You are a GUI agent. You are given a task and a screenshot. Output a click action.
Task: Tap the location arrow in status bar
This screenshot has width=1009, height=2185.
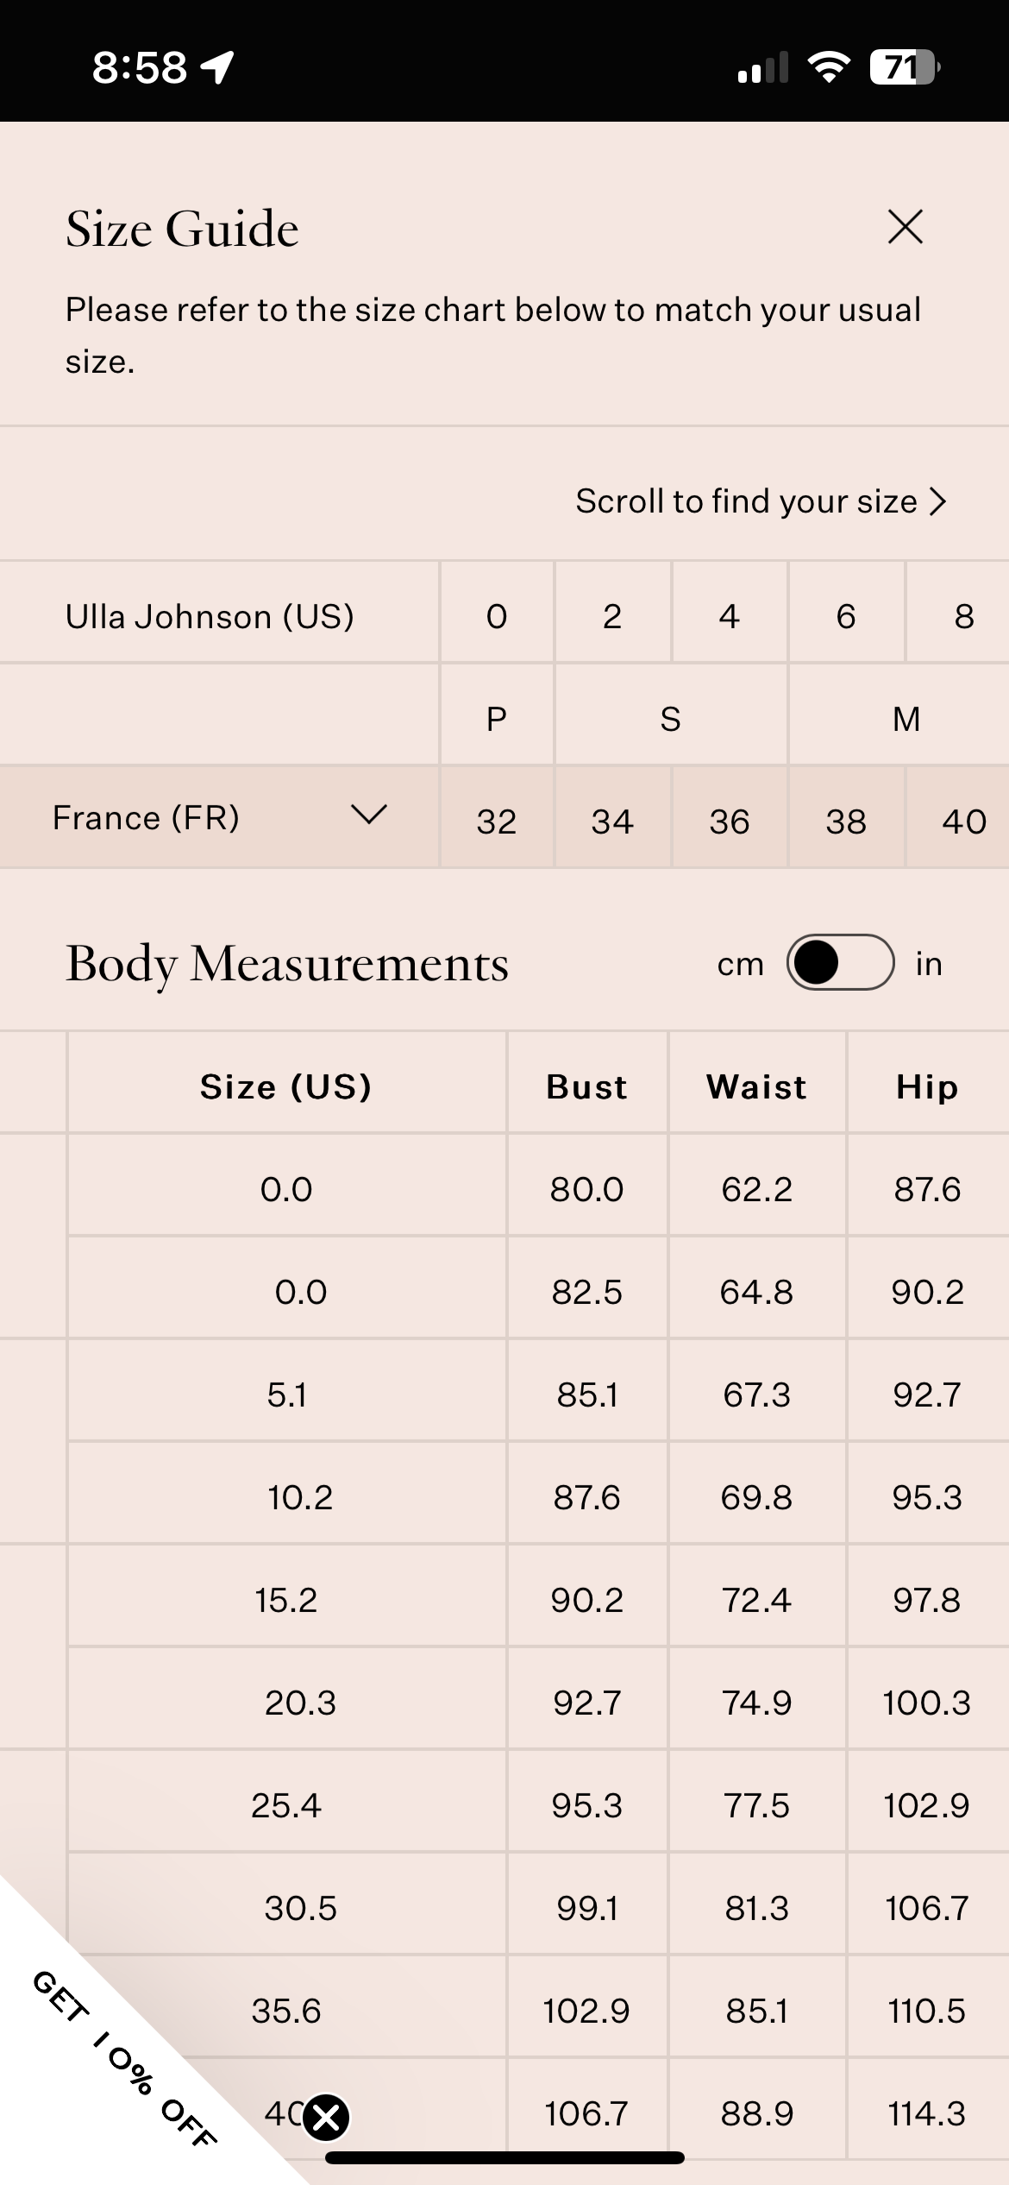coord(218,66)
